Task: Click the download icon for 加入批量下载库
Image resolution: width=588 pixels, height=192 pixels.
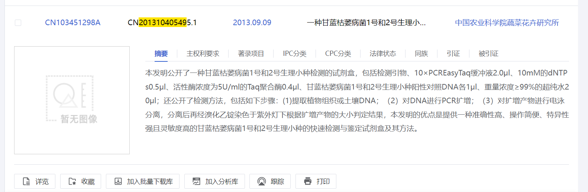Action: 118,181
